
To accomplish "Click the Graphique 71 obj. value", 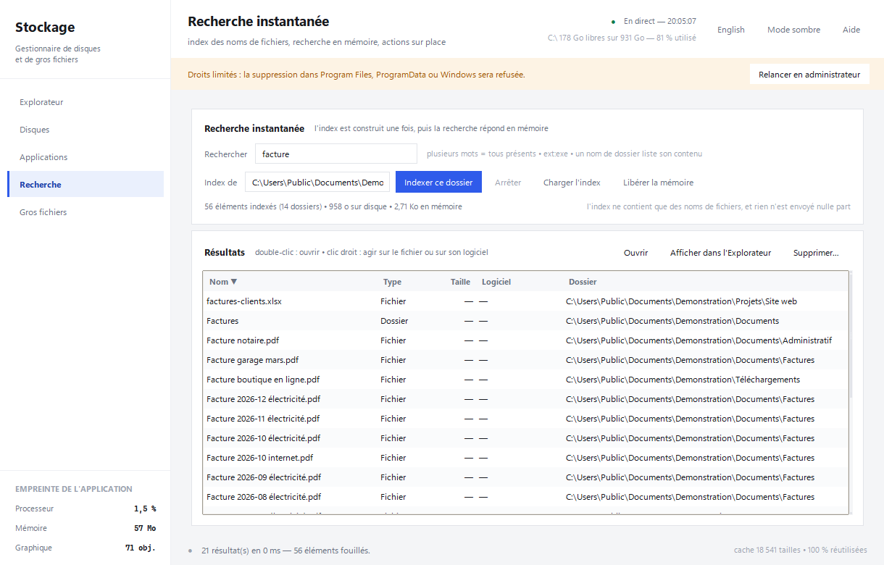I will (x=141, y=548).
